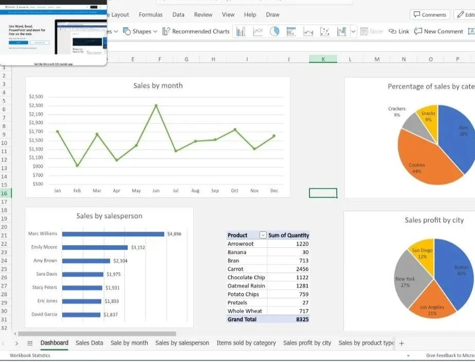Click the Sales by month chart title
The height and width of the screenshot is (362, 475).
pos(158,85)
